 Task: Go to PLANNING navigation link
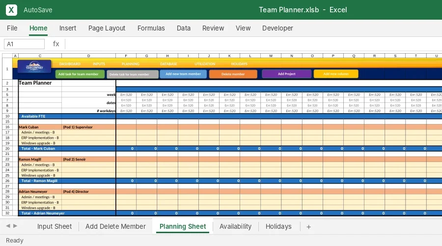pyautogui.click(x=131, y=64)
